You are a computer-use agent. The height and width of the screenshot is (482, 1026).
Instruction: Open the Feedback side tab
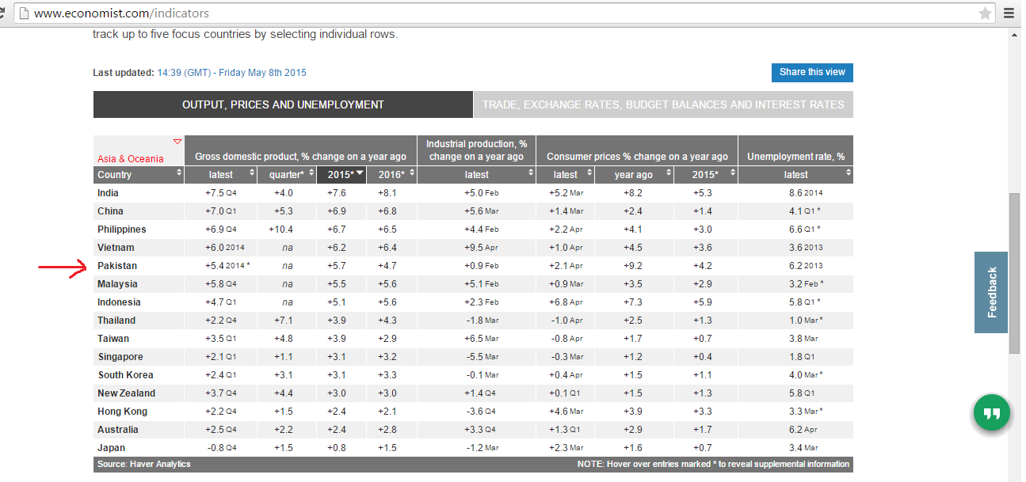(991, 292)
